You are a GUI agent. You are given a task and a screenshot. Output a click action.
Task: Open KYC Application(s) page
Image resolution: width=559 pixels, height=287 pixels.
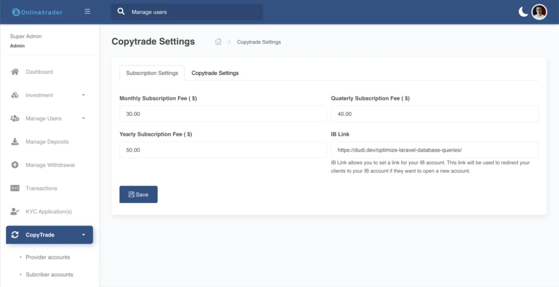(x=49, y=212)
